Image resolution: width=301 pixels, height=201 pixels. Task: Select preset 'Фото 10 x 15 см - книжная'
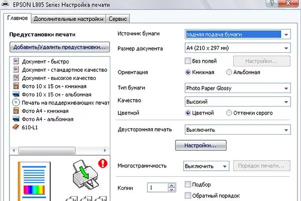(x=54, y=86)
